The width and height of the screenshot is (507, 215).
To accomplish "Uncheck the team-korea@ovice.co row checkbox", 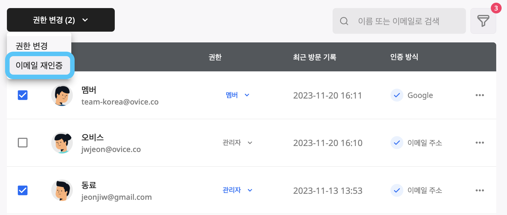I will pos(23,95).
